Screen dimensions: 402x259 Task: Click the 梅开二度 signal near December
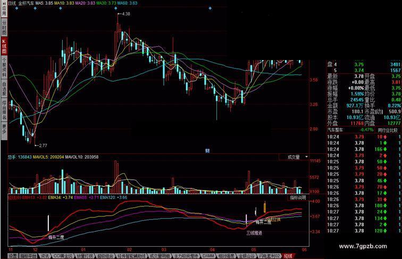coord(56,237)
